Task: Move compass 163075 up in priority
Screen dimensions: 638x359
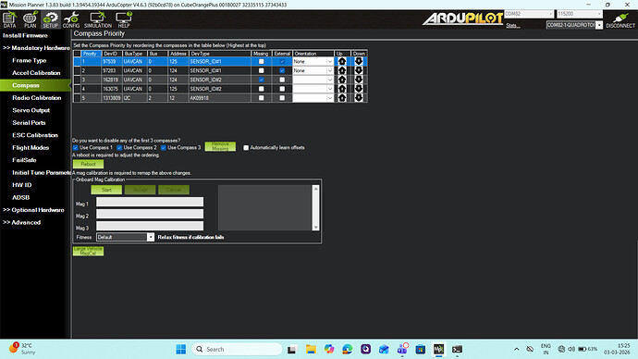Action: click(342, 89)
